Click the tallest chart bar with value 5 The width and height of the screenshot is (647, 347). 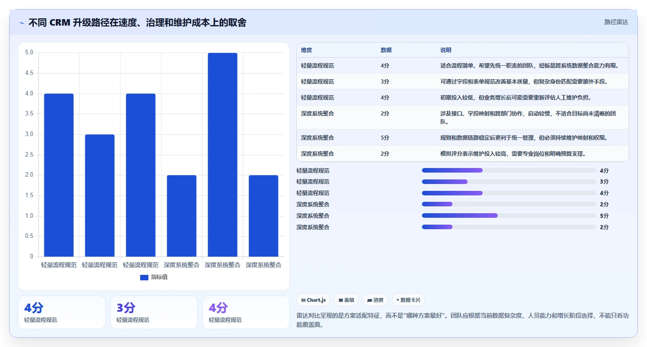pos(222,155)
